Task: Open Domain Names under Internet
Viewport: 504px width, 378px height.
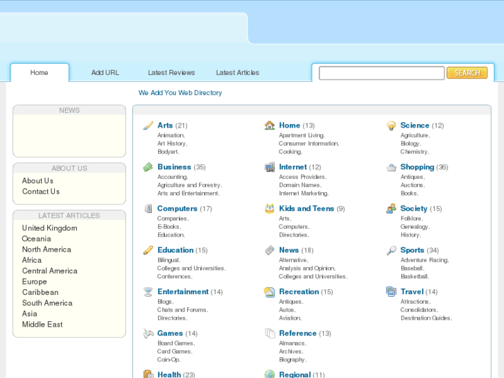Action: 299,185
